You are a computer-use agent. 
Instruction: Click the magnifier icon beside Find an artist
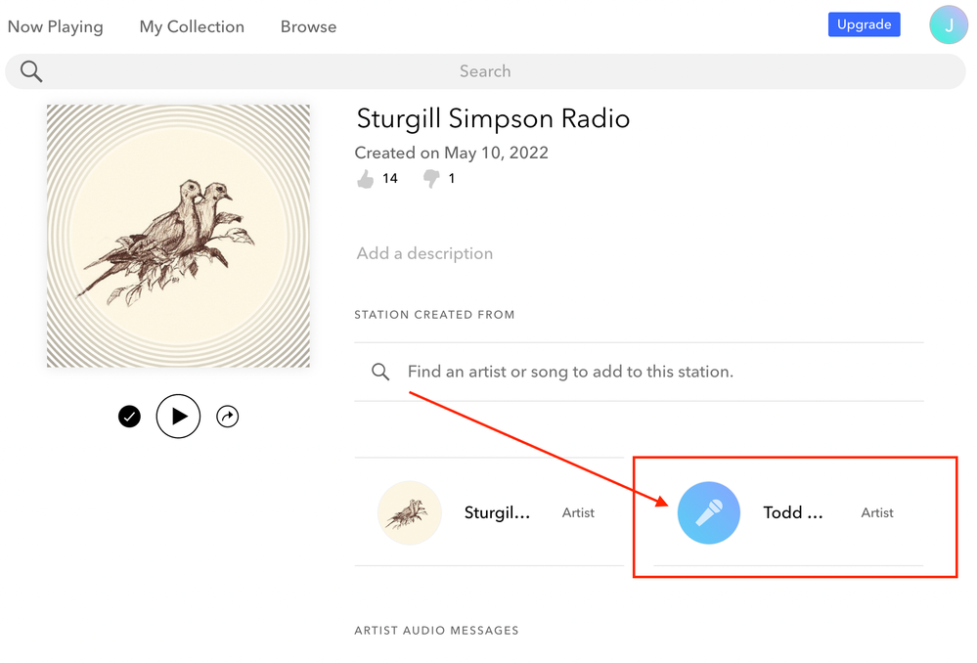pyautogui.click(x=380, y=372)
